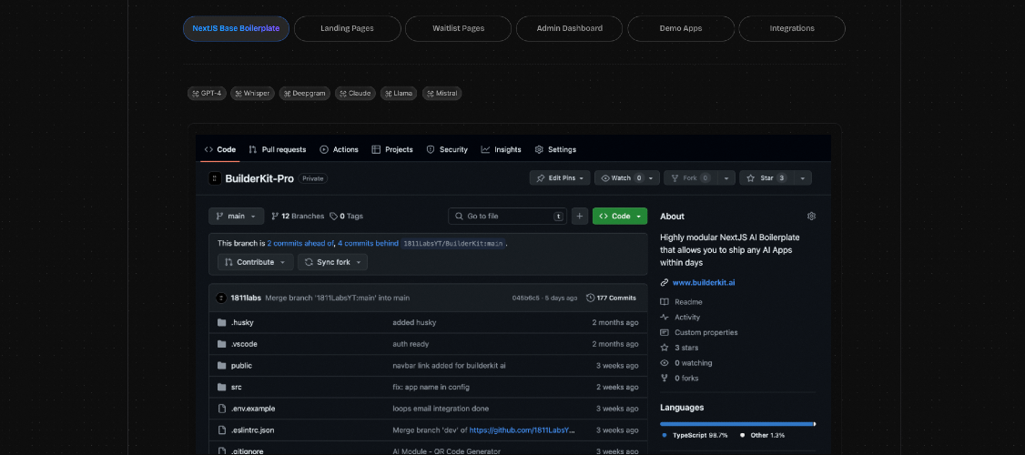
Task: Click the Claude tag chip
Action: [356, 94]
